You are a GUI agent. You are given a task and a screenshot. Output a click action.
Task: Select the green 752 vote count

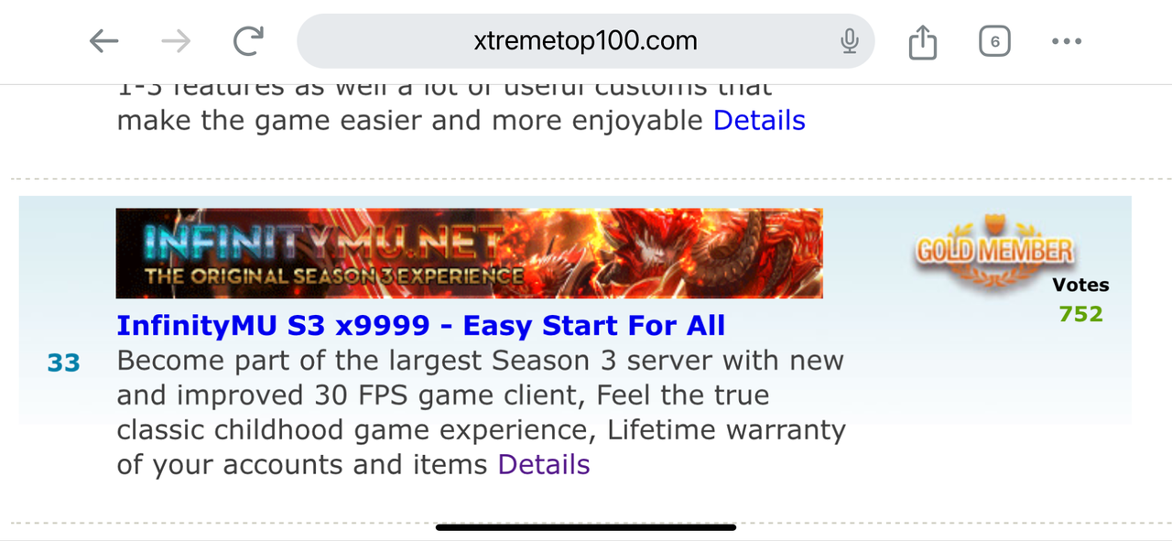pyautogui.click(x=1081, y=314)
